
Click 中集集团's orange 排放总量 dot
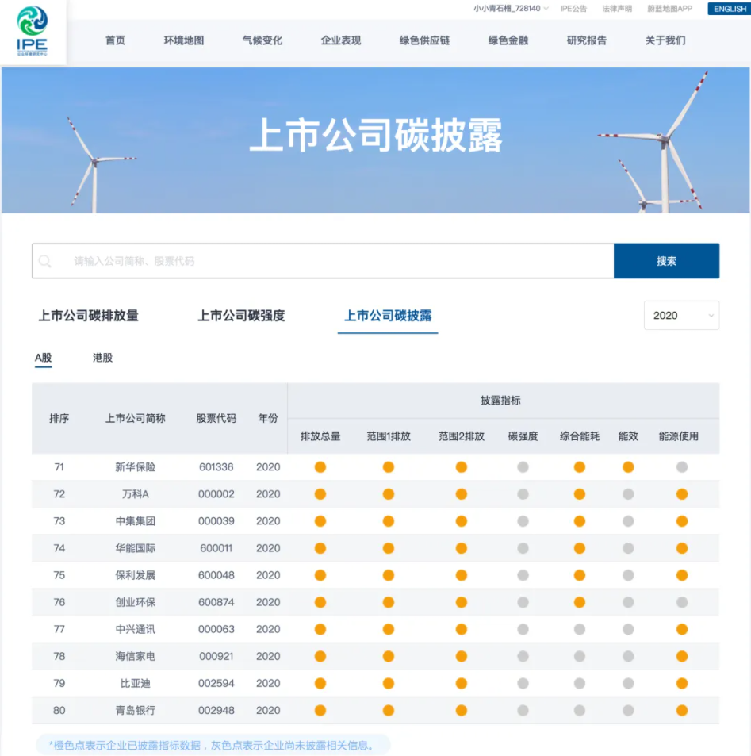(x=320, y=521)
